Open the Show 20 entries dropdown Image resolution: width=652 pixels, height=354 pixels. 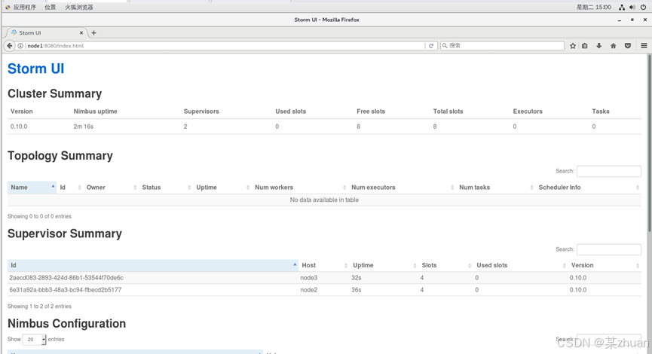34,340
